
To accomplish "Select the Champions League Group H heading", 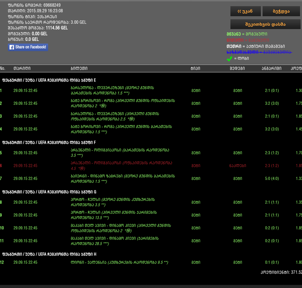I will coord(49,254).
